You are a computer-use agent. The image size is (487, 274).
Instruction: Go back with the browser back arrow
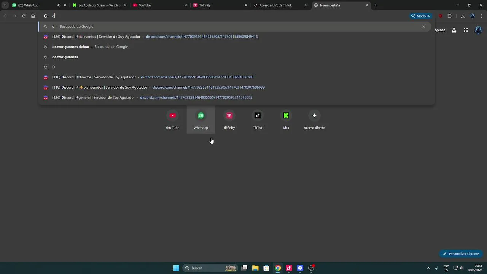(x=5, y=16)
